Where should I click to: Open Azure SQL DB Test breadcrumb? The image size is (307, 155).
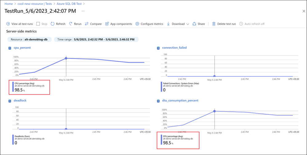point(69,4)
